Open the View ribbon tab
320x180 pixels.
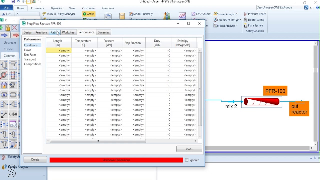point(72,8)
